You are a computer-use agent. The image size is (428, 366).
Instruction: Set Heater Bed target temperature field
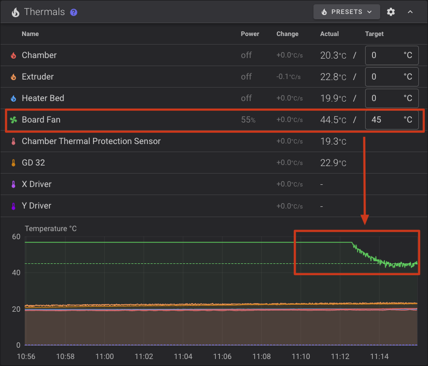pyautogui.click(x=384, y=98)
